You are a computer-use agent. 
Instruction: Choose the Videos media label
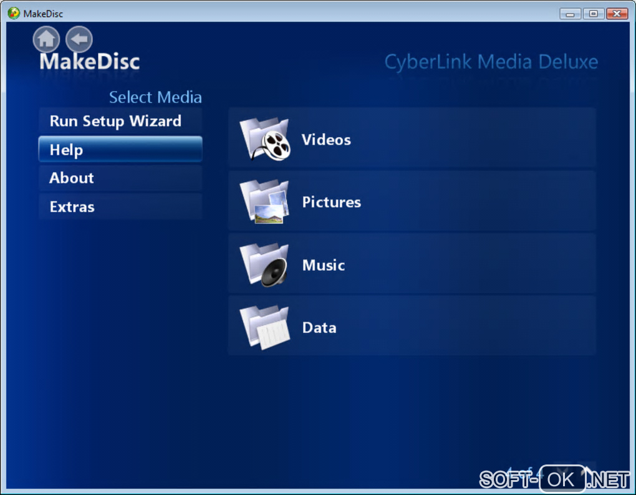pos(326,140)
